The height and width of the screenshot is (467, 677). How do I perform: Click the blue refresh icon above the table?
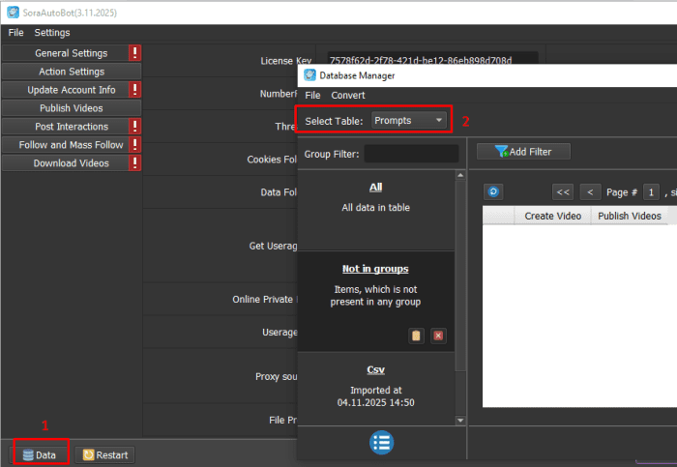click(x=493, y=191)
